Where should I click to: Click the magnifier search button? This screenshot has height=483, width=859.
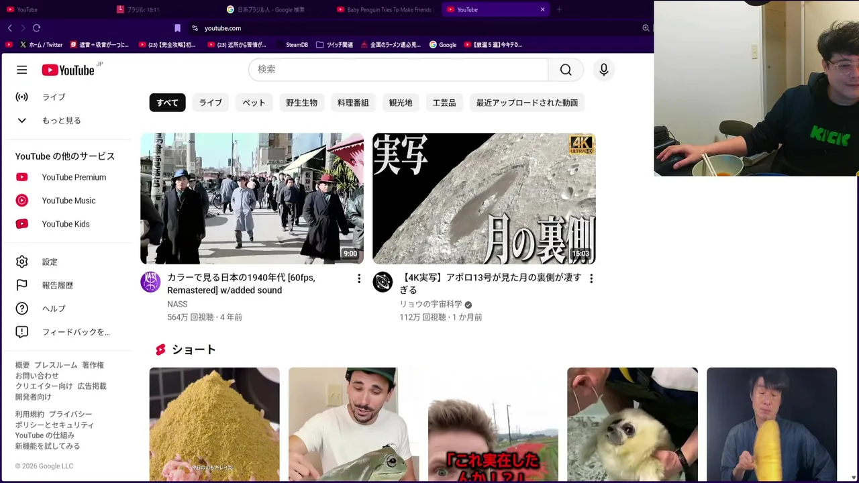click(566, 70)
